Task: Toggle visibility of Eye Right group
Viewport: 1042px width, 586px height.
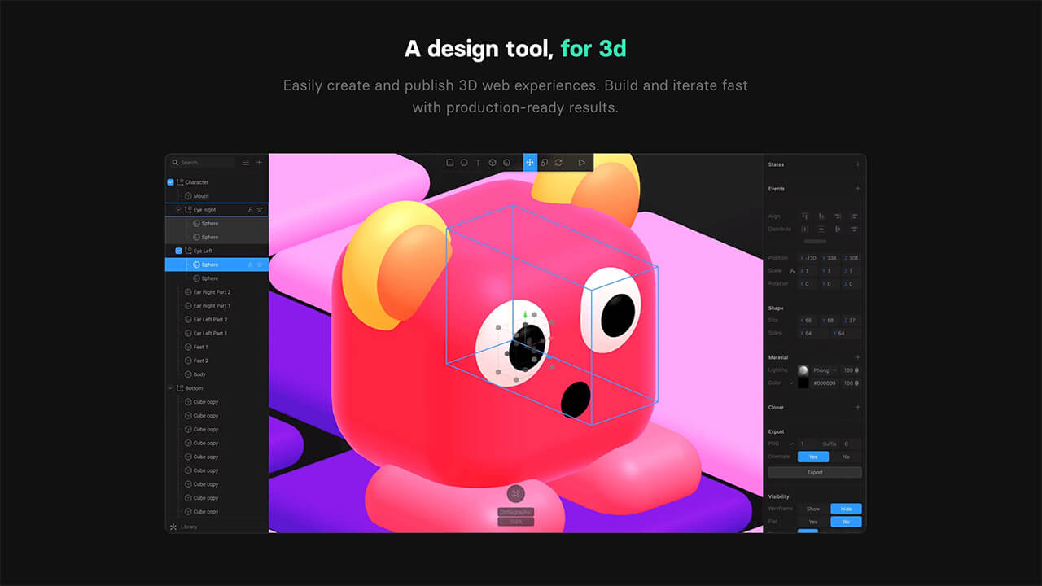Action: tap(260, 210)
